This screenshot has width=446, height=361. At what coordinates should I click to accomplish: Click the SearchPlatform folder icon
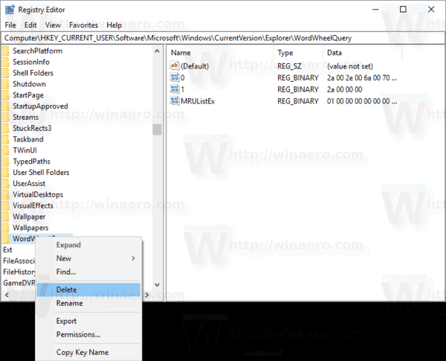(6, 51)
